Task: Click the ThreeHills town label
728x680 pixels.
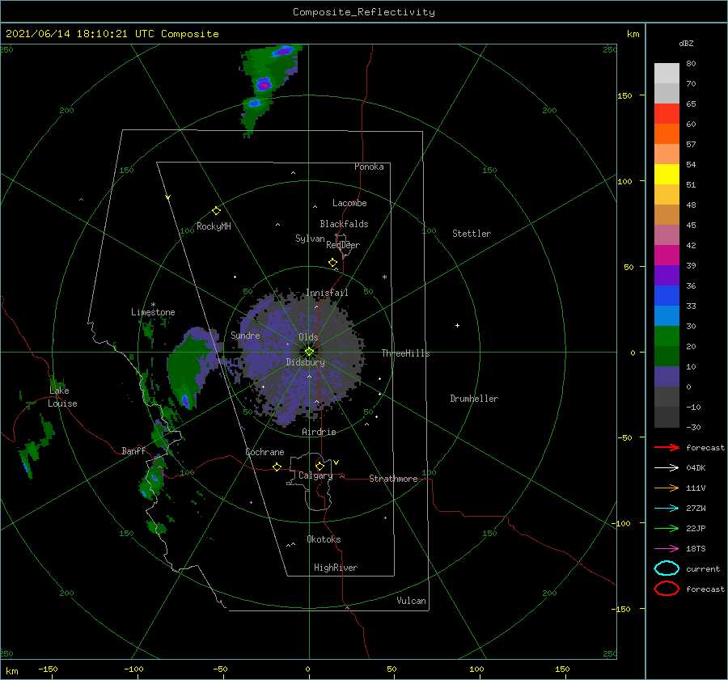Action: 405,353
